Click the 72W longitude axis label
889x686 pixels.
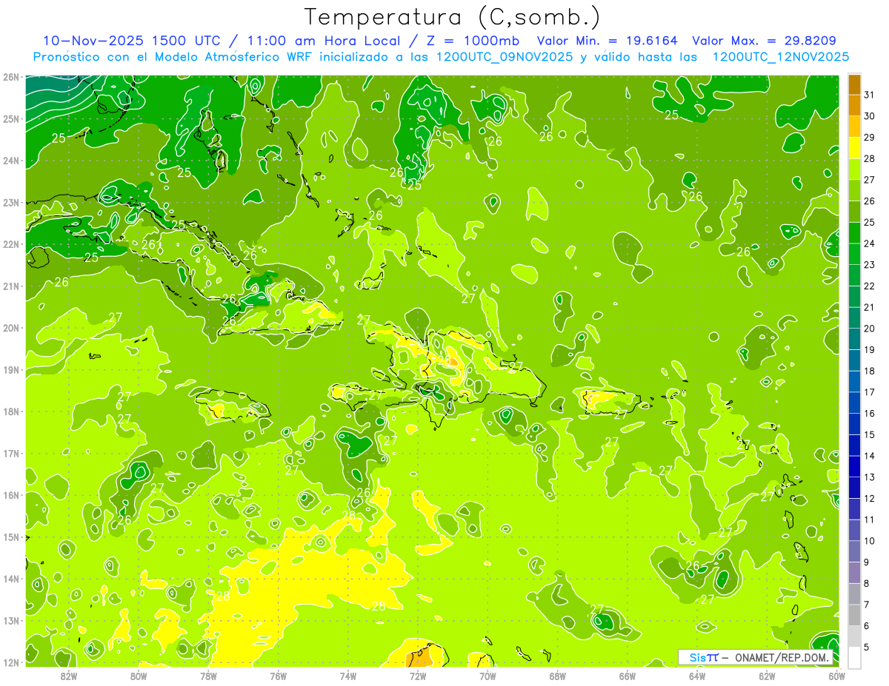[418, 676]
